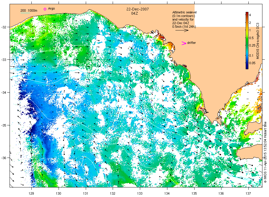Click the longitude label '133'
Viewport: 269px width, 197px height.
click(x=140, y=194)
